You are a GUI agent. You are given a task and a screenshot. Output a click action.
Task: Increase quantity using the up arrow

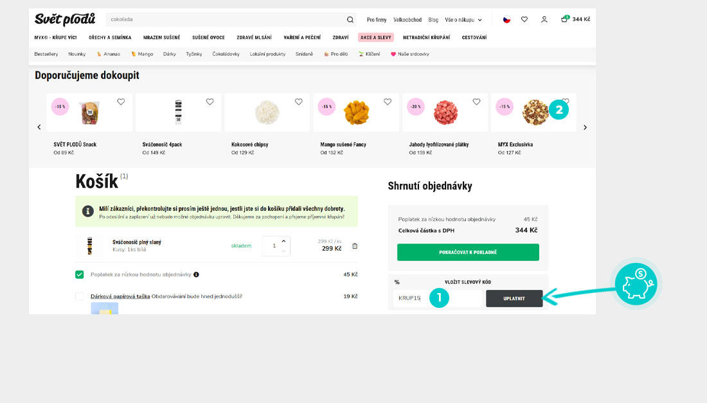click(x=283, y=241)
